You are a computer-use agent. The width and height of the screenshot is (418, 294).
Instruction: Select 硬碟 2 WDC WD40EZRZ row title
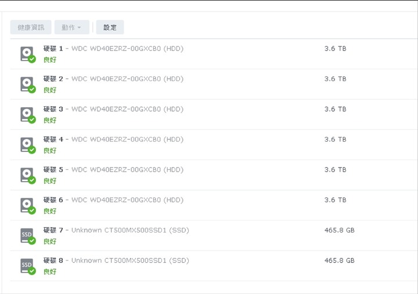point(113,79)
